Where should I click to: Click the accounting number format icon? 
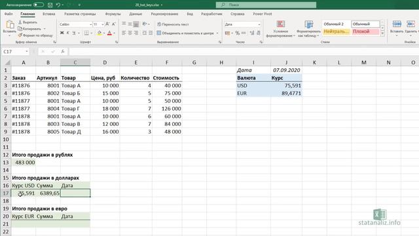coord(227,33)
